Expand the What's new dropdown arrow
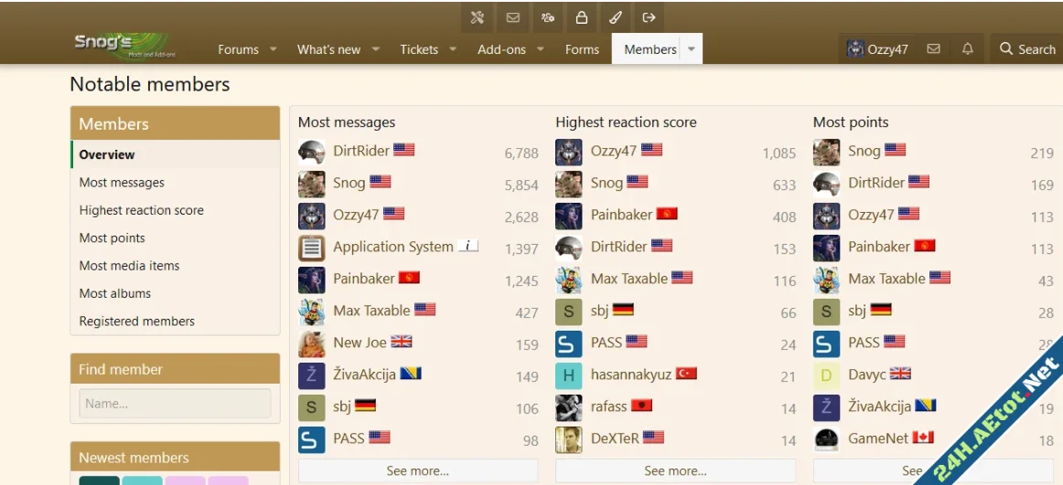 pyautogui.click(x=375, y=49)
